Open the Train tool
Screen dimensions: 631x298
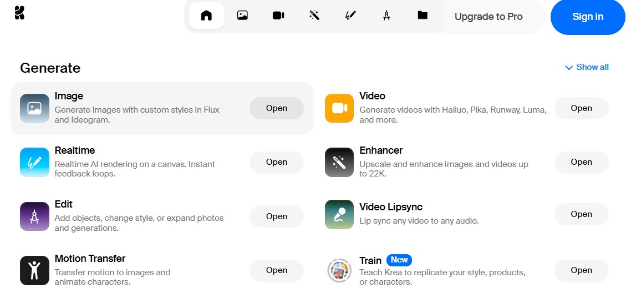coord(581,270)
